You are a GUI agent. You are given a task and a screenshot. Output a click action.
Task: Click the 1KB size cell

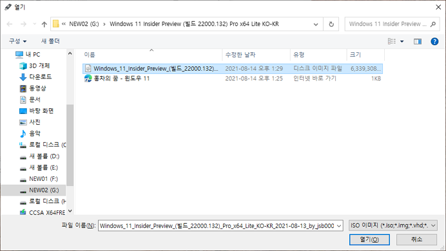click(x=376, y=78)
